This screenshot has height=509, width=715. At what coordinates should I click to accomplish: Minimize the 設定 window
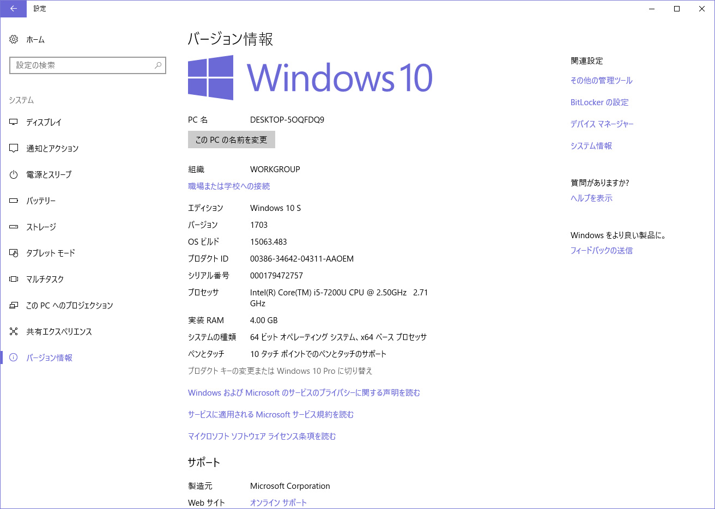(x=652, y=9)
